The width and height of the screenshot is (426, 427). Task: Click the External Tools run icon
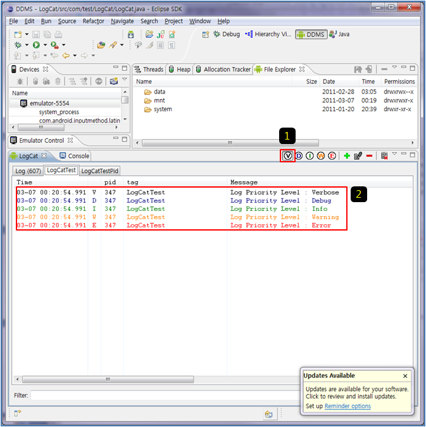pyautogui.click(x=54, y=45)
